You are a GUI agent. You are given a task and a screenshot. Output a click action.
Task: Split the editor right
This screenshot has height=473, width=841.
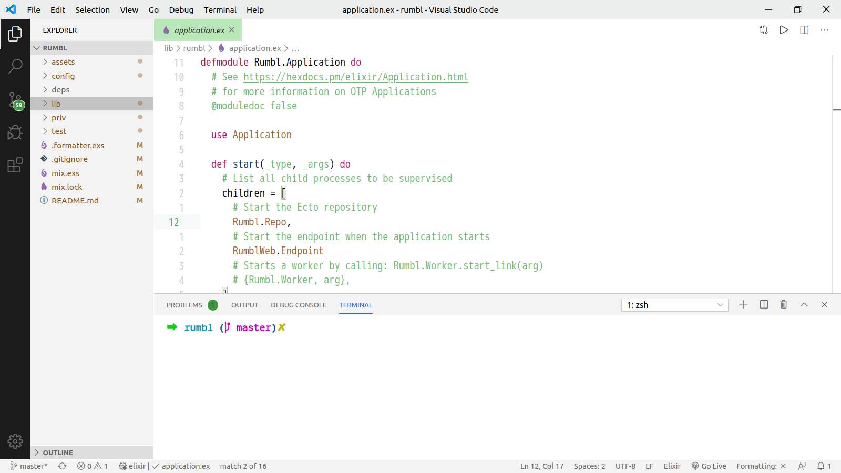(804, 30)
